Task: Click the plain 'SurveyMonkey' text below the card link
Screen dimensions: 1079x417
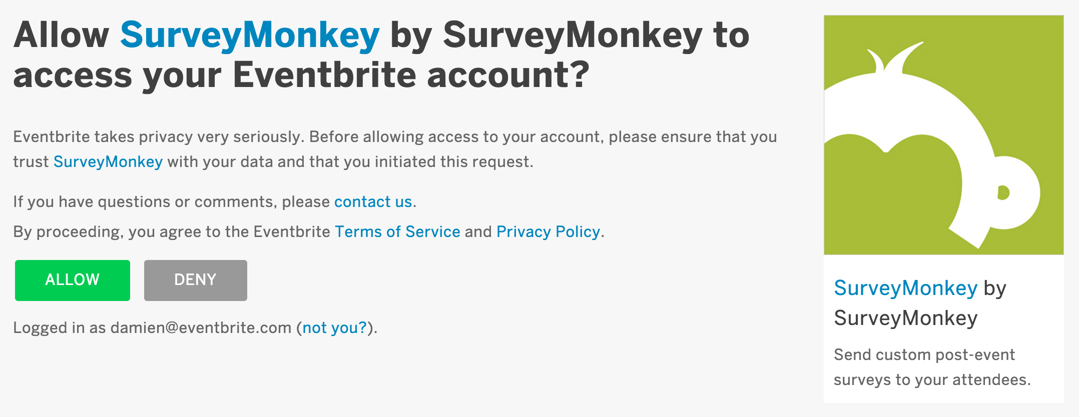Action: coord(905,318)
